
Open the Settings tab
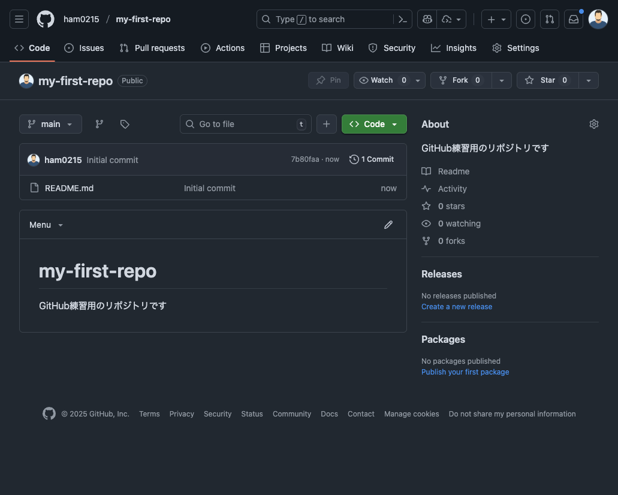click(515, 48)
